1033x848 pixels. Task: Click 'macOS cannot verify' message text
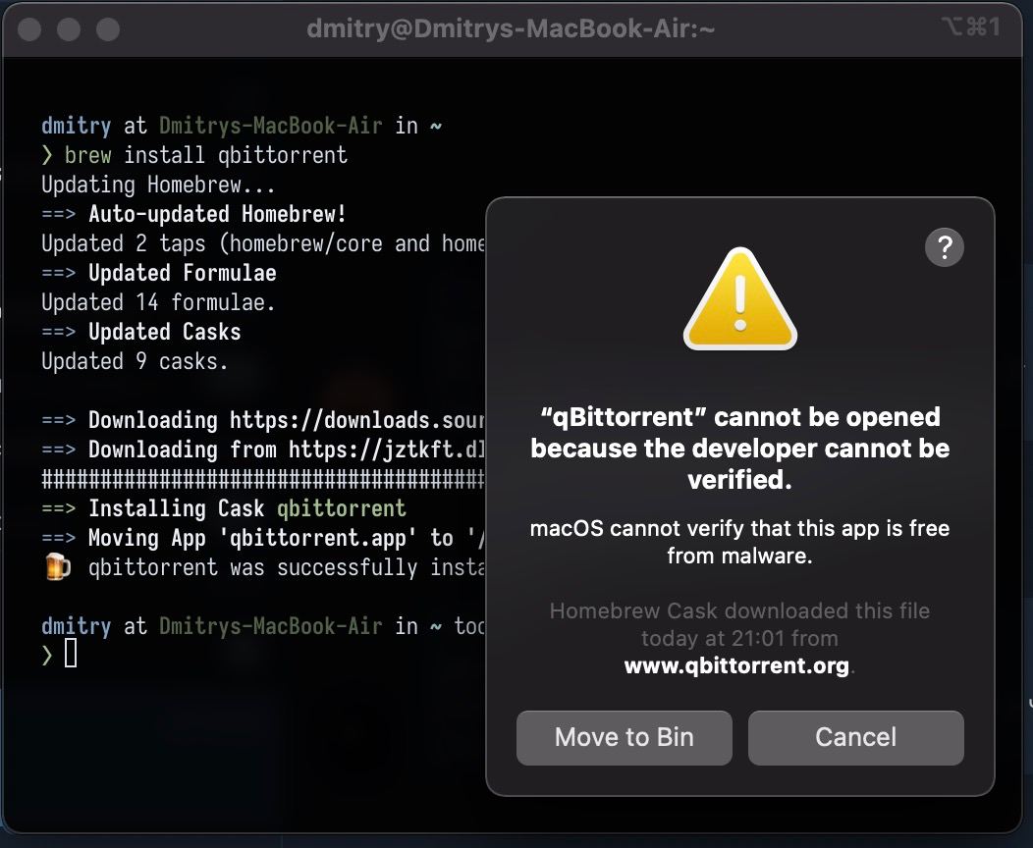point(739,542)
